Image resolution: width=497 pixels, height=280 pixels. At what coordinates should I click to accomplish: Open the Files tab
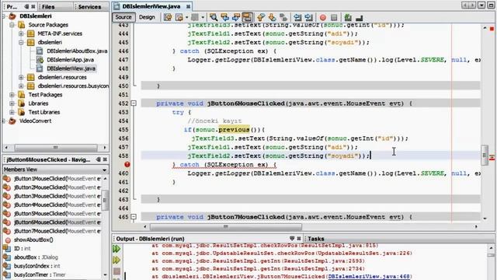pos(48,7)
